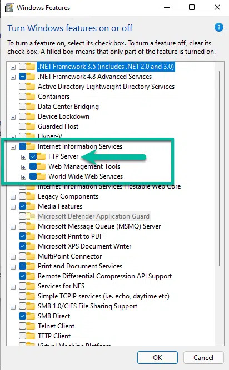
Task: Select the Remote Differential Compression API Support label
Action: coord(104,276)
